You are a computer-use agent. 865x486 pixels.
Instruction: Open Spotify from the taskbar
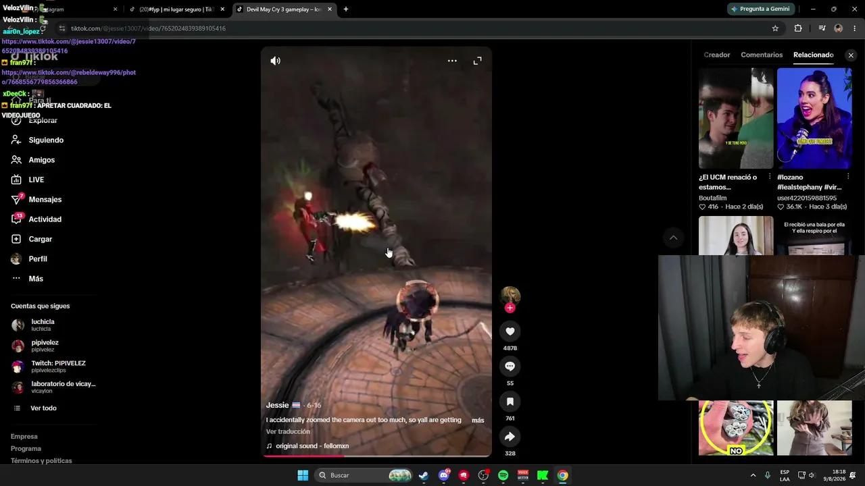(503, 475)
